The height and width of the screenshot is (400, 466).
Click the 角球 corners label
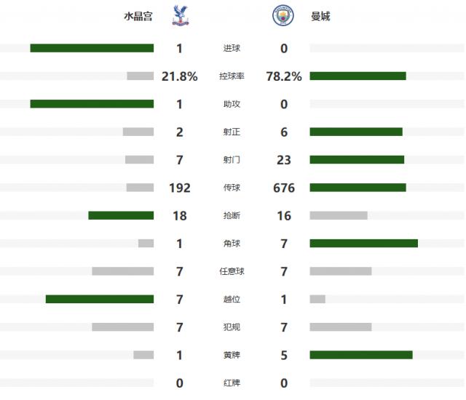(232, 244)
